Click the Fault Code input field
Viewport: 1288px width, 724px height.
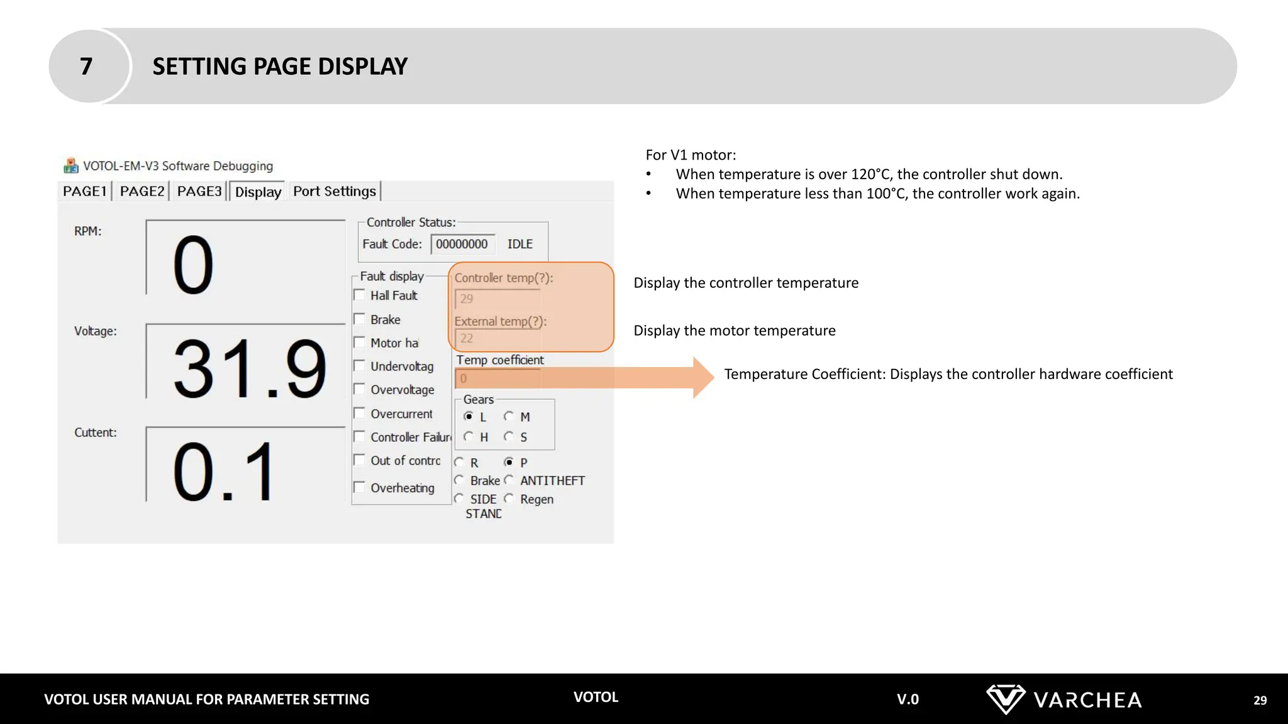point(462,244)
